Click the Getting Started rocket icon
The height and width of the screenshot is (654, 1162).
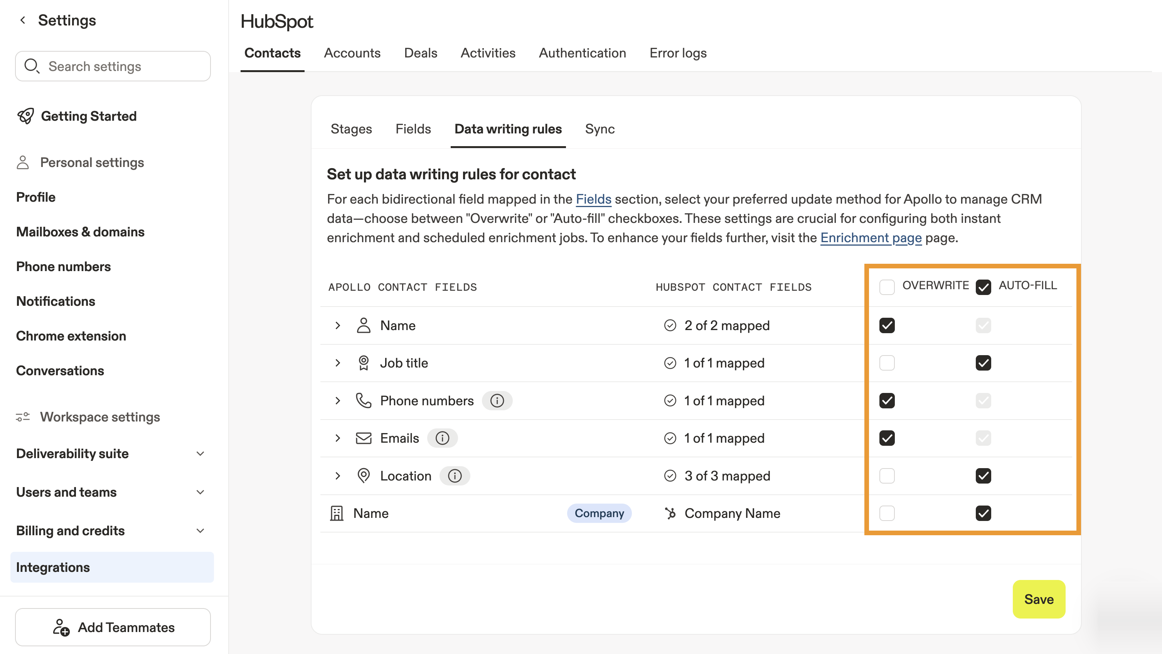coord(25,116)
